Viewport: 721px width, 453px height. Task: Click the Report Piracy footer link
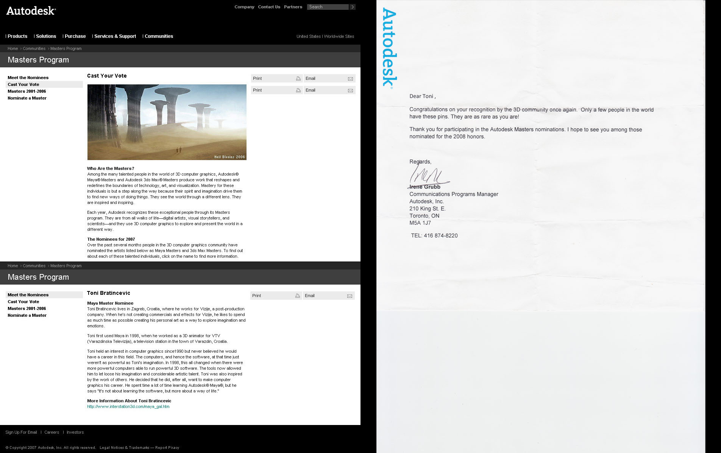tap(167, 448)
